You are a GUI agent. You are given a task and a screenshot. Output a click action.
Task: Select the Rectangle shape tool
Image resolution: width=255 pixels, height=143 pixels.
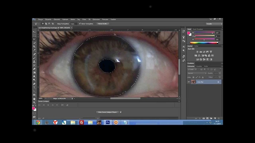[x=34, y=95]
